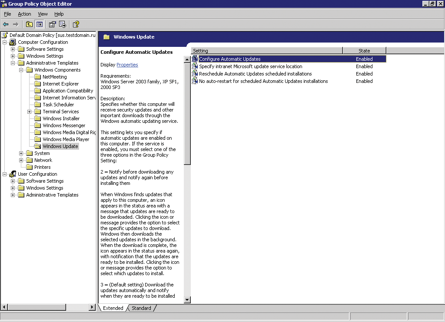This screenshot has width=445, height=322.
Task: Click the Internet Explorer folder icon
Action: pyautogui.click(x=37, y=84)
